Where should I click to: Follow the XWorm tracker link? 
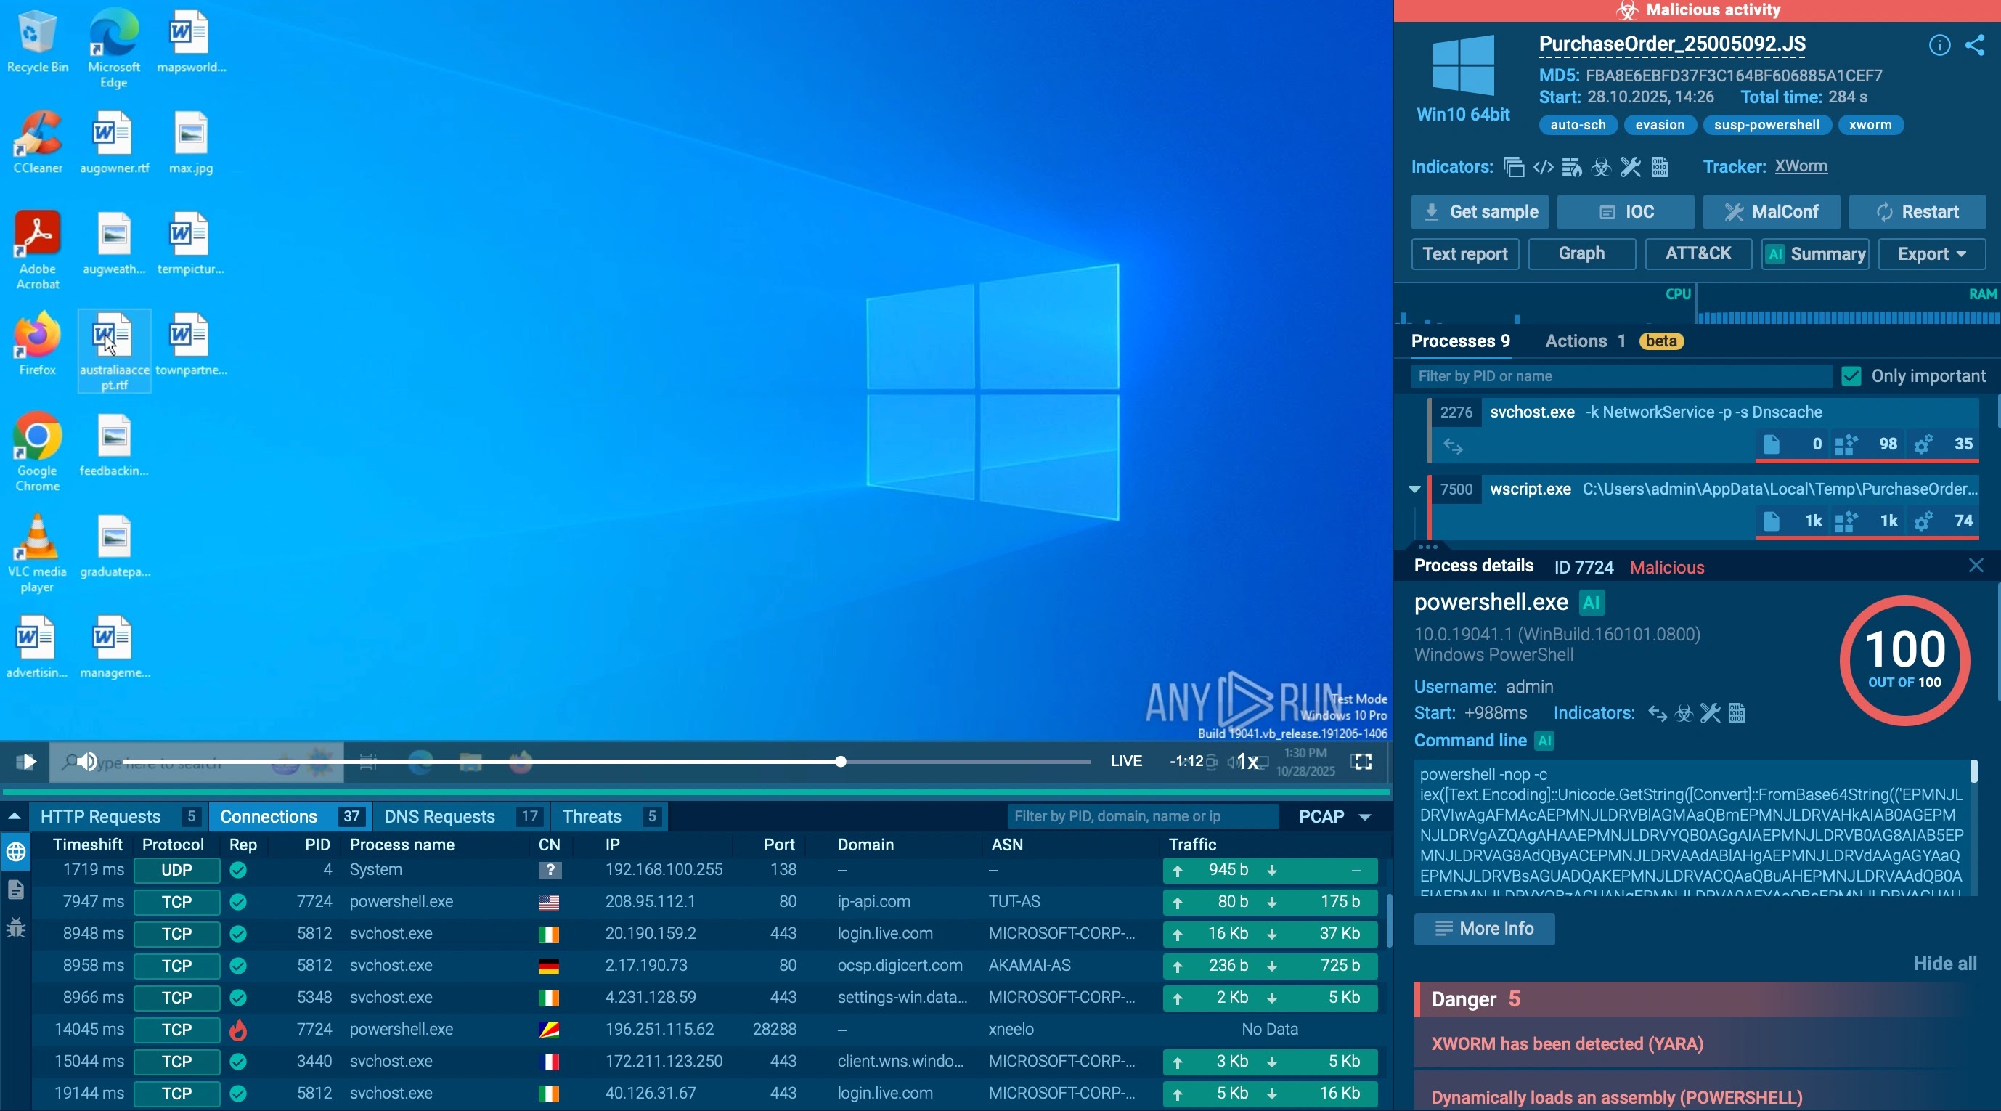coord(1800,166)
